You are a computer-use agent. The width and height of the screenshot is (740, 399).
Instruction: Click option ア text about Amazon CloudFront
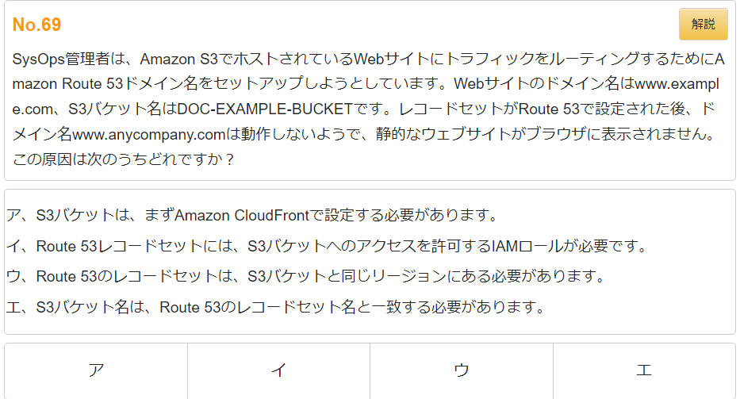coord(252,215)
